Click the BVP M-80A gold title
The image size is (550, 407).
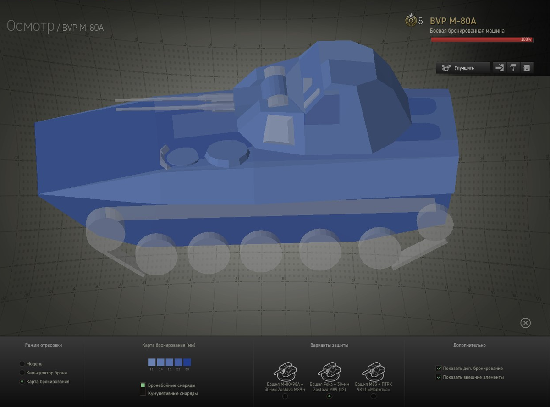click(x=453, y=21)
